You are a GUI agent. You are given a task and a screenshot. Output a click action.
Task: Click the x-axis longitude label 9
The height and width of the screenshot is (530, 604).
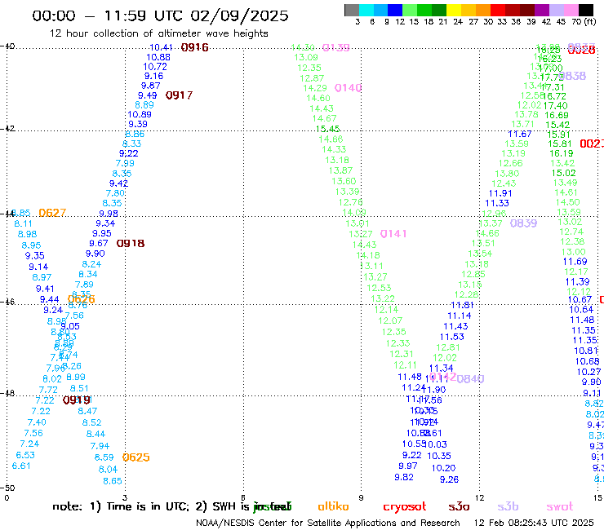pyautogui.click(x=361, y=497)
